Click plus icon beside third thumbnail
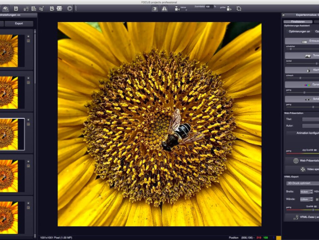319x240 pixels. tap(28, 120)
